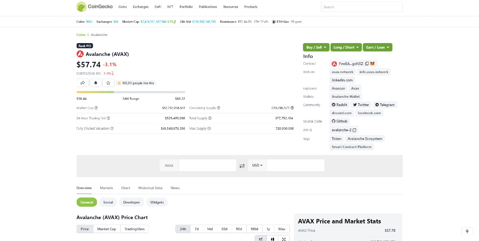Open the Products navigation menu
This screenshot has height=241, width=479.
[251, 7]
